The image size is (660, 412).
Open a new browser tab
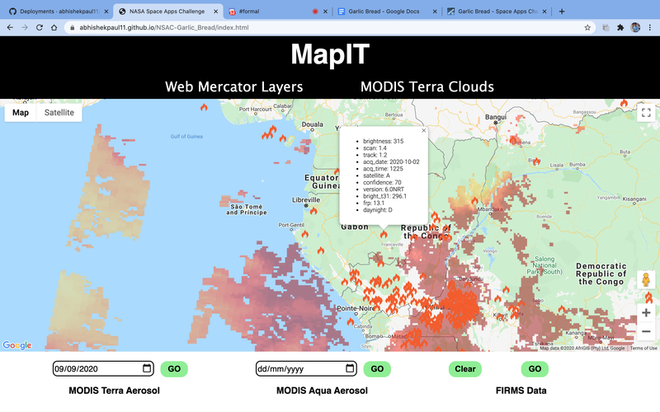pos(562,12)
